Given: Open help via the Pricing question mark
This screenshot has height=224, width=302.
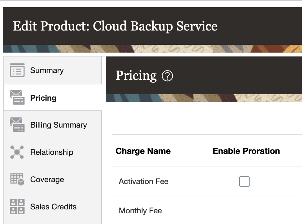Looking at the screenshot, I should [x=167, y=76].
